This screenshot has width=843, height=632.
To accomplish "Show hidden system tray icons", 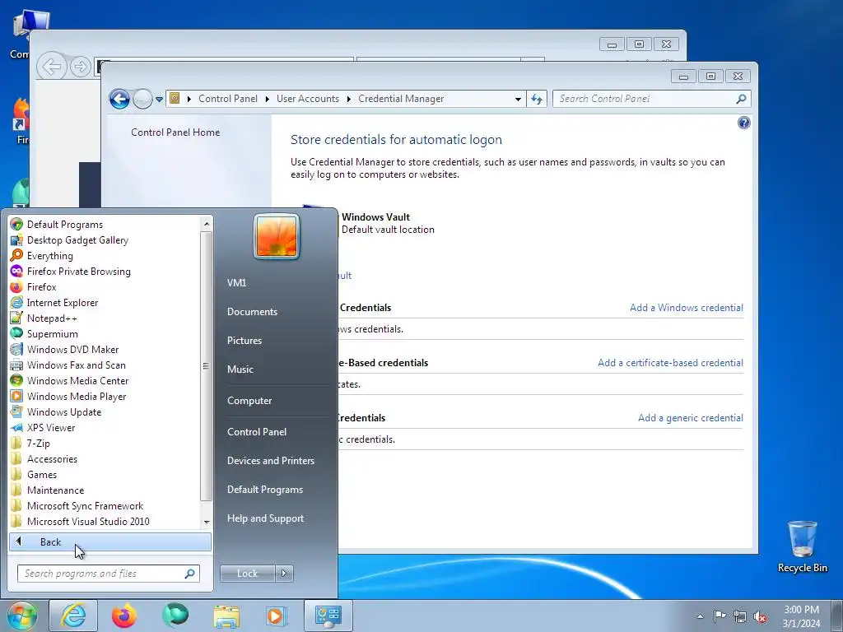I will pyautogui.click(x=700, y=616).
